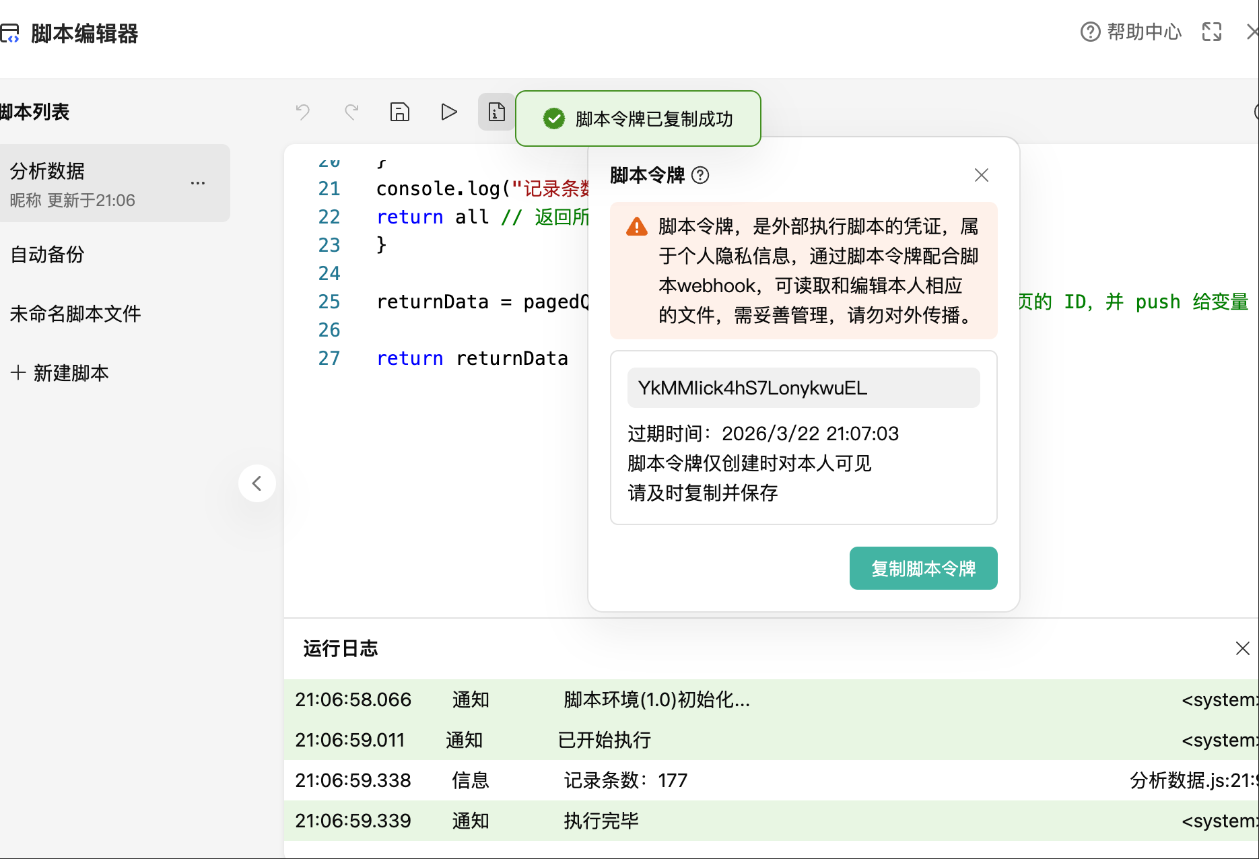Open more options for 分析数据 script
Viewport: 1259px width, 859px height.
[197, 183]
